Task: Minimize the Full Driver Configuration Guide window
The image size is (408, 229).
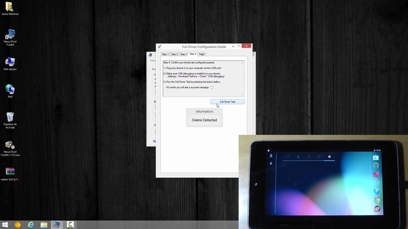Action: pos(233,46)
